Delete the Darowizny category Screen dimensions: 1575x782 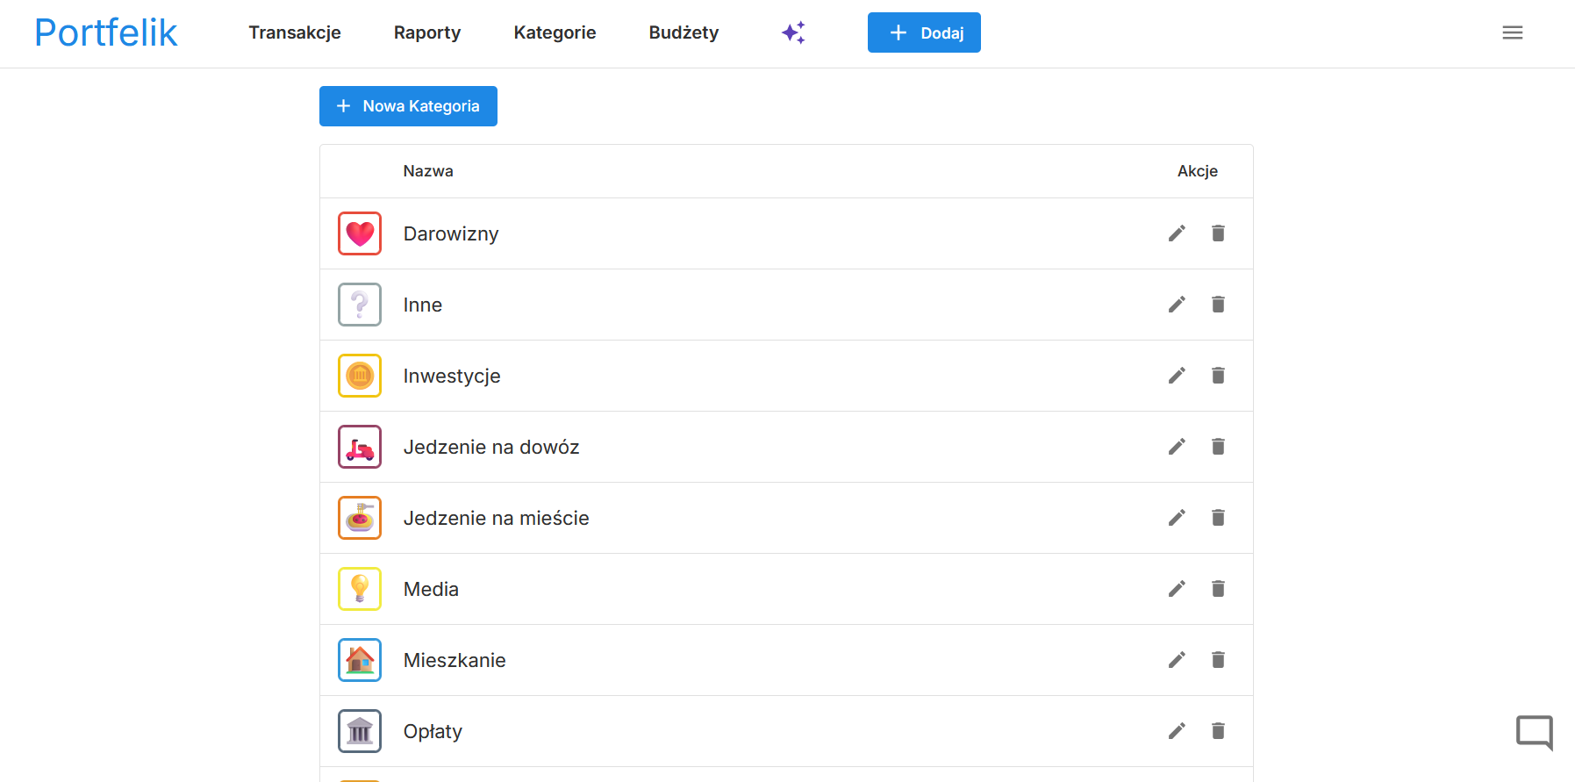[x=1218, y=233]
